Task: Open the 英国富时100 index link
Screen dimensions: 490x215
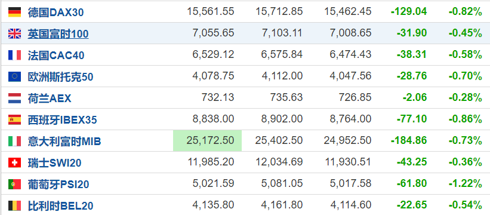Action: (x=58, y=34)
